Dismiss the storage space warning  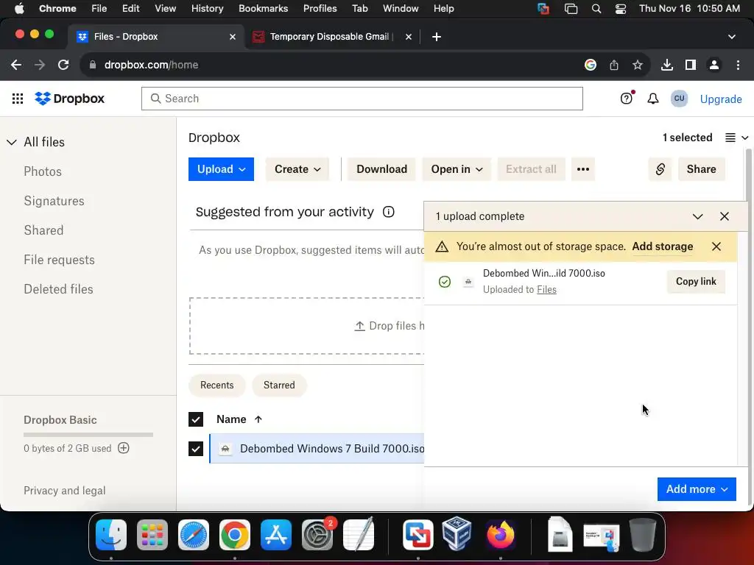716,246
